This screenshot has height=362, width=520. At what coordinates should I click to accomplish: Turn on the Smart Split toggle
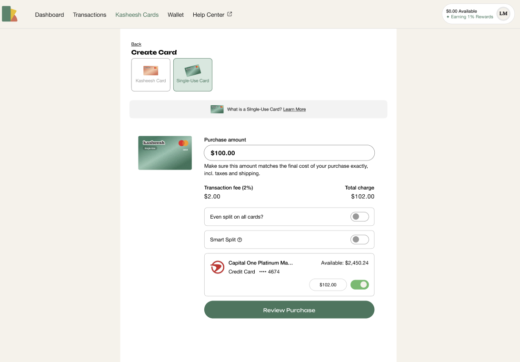360,240
